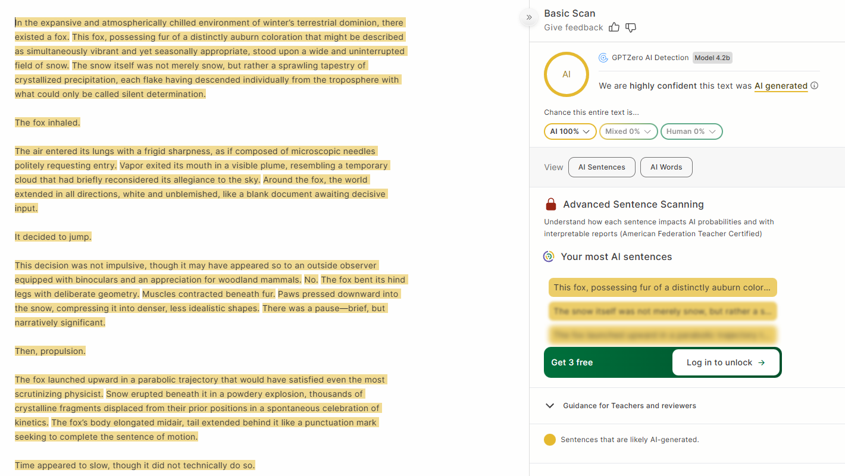This screenshot has height=476, width=845.
Task: Collapse the results panel with double-chevron icon
Action: (x=529, y=17)
